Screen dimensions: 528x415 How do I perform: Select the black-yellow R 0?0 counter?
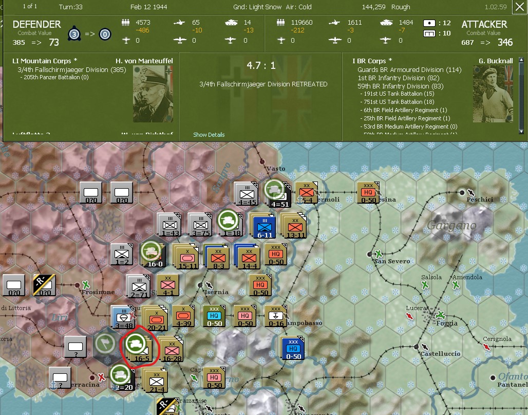coord(45,286)
